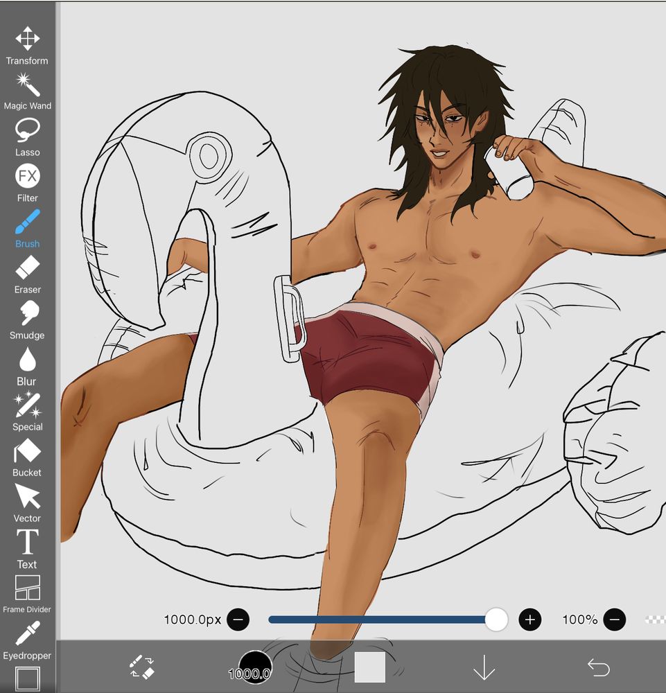Open the FX Filter tool
The height and width of the screenshot is (693, 666).
[x=28, y=184]
